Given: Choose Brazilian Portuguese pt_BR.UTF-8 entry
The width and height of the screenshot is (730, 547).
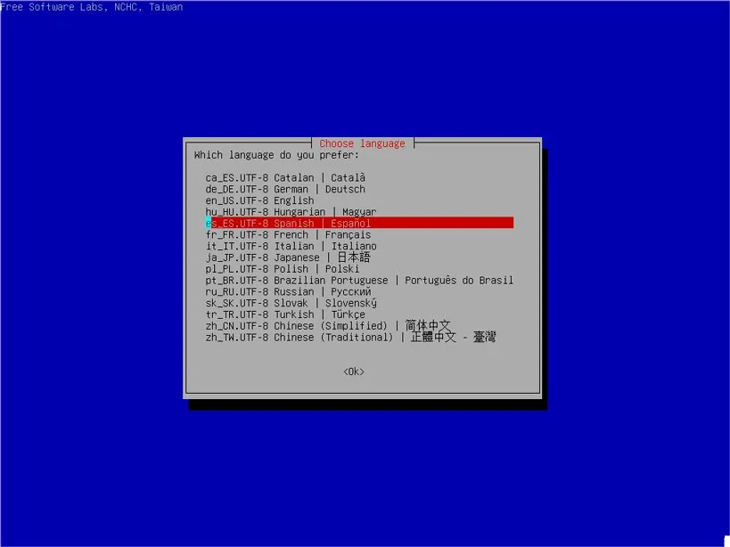Looking at the screenshot, I should [359, 281].
